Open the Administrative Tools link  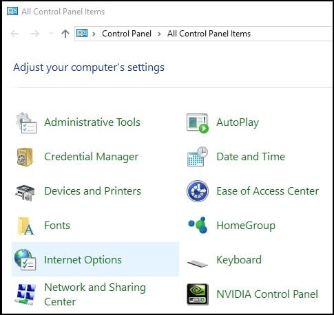92,122
